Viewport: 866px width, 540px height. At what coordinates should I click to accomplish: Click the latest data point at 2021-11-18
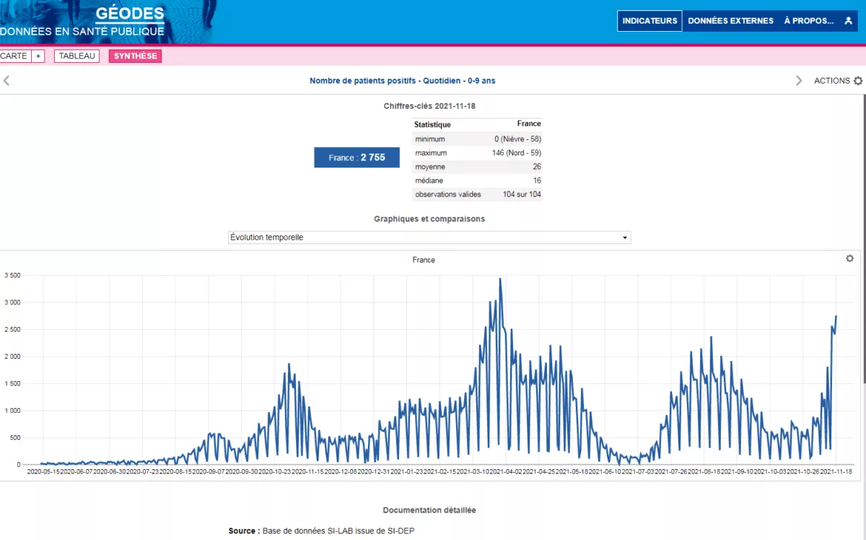click(836, 316)
